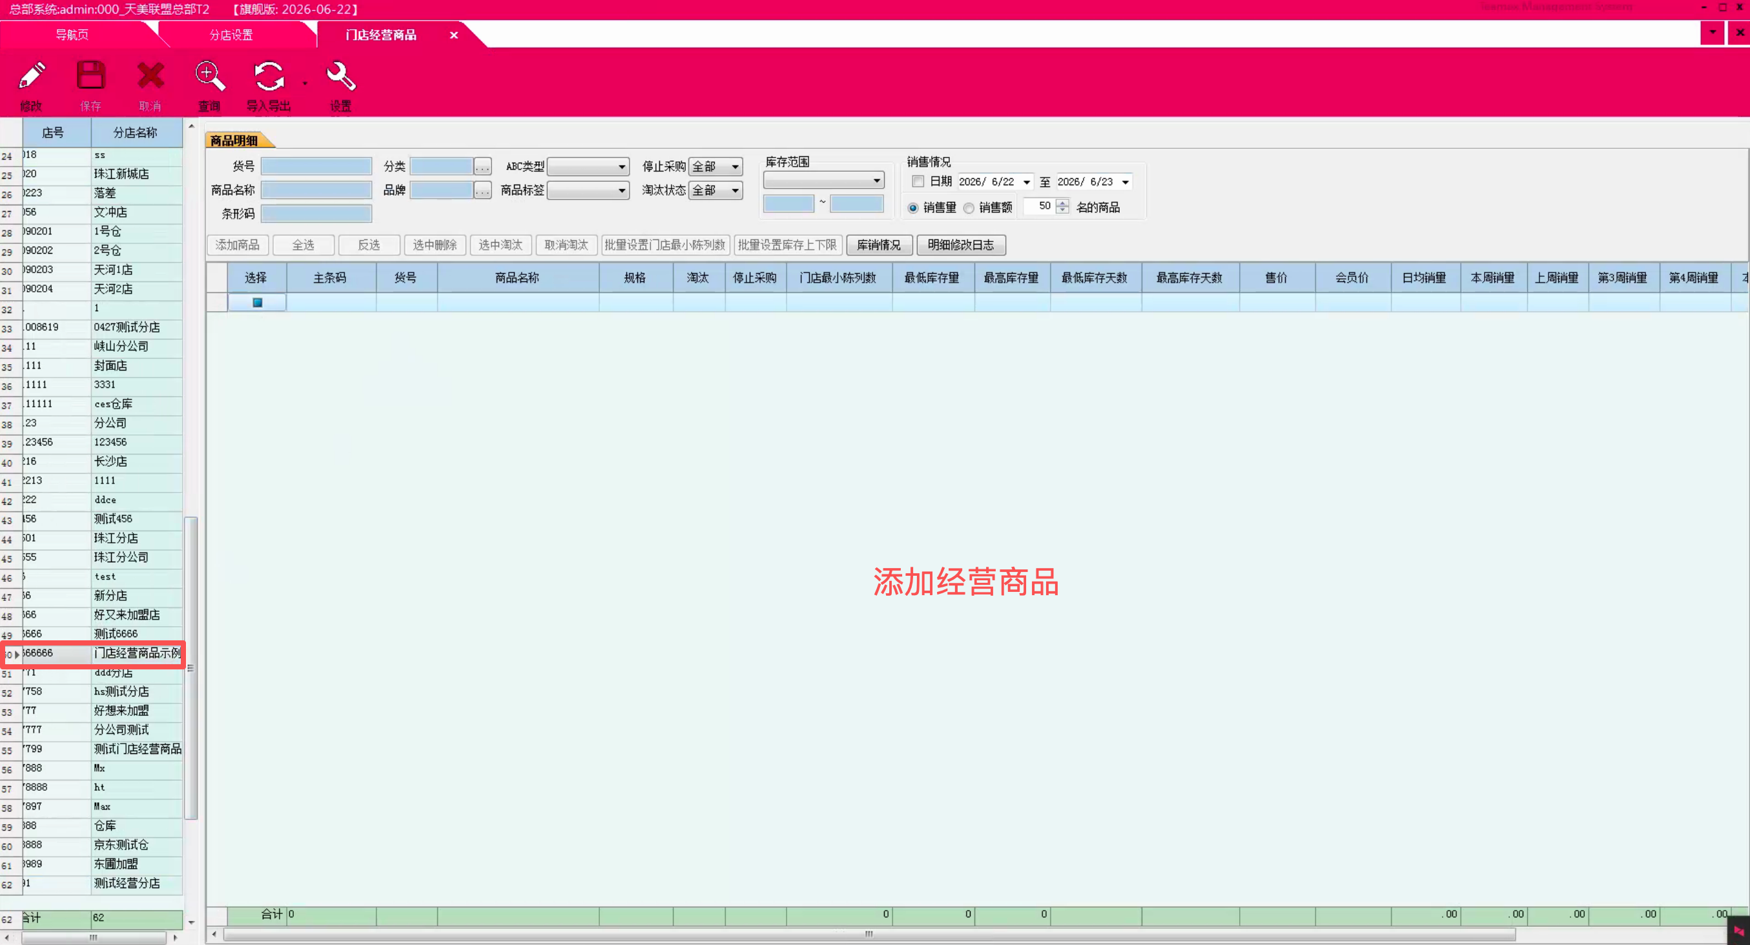
Task: Click the 修改 pencil icon
Action: [31, 76]
